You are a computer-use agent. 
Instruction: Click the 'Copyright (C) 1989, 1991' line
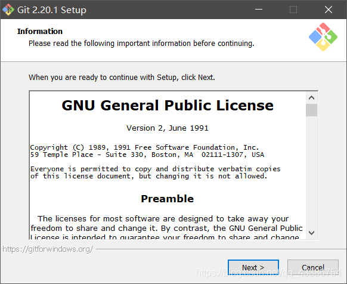pyautogui.click(x=144, y=147)
